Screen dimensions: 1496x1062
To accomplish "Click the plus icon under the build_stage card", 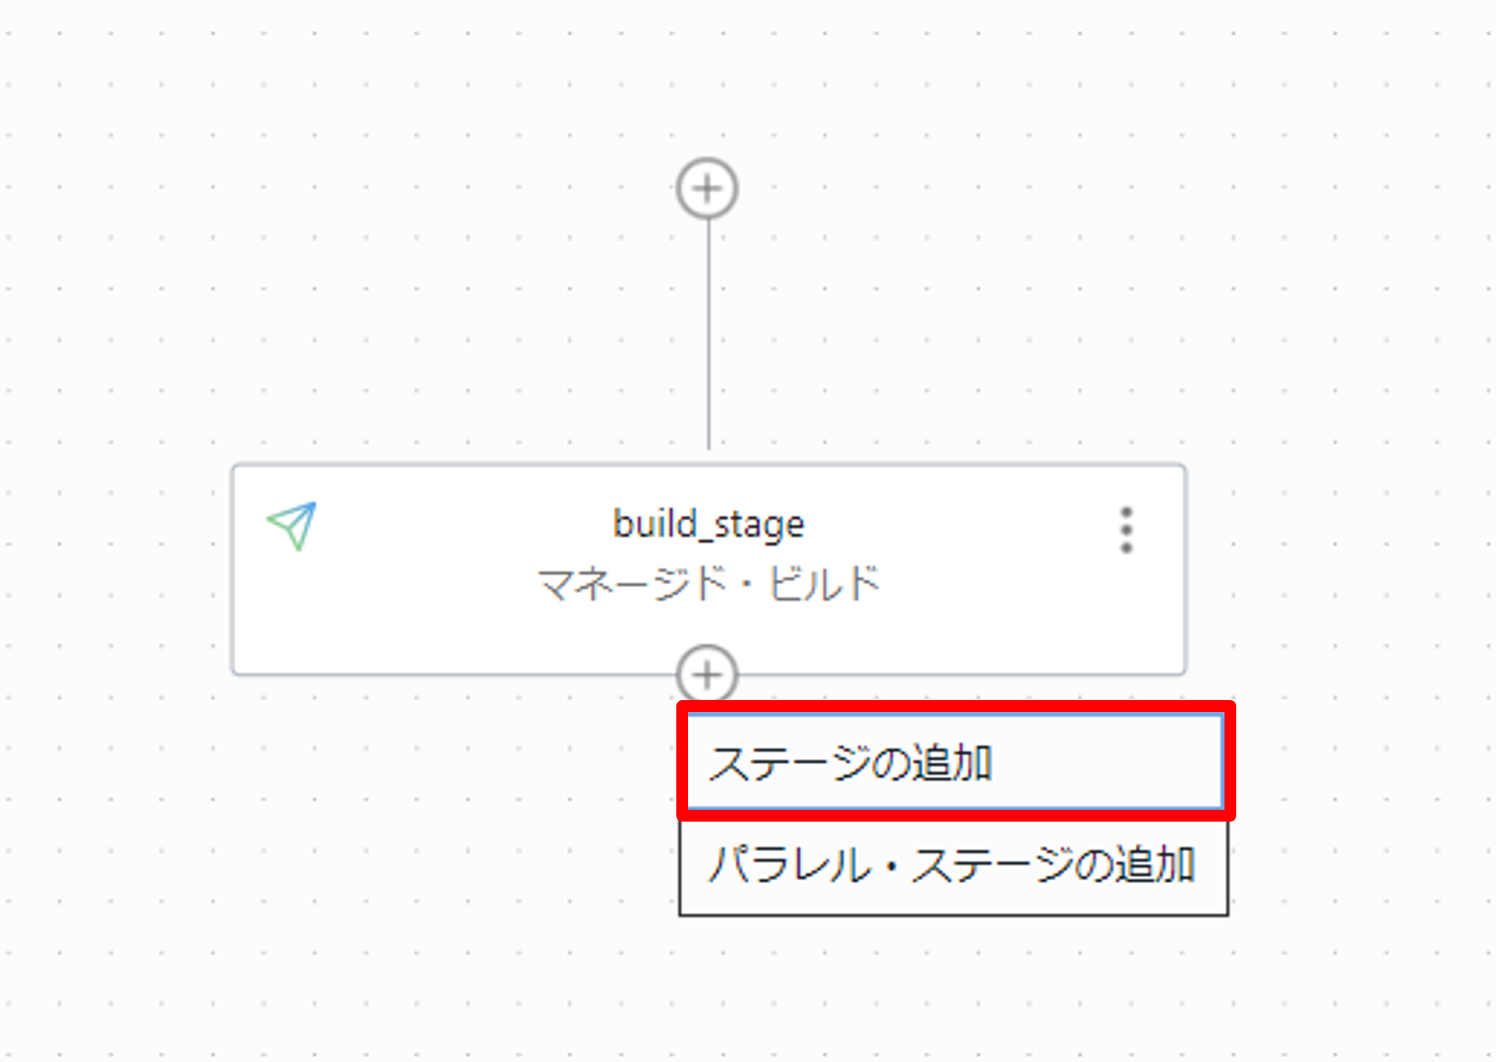I will point(707,675).
